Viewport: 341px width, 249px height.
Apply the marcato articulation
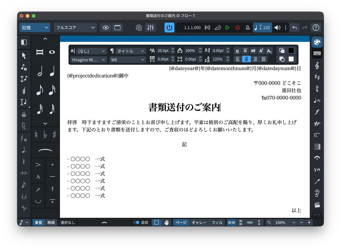click(38, 177)
